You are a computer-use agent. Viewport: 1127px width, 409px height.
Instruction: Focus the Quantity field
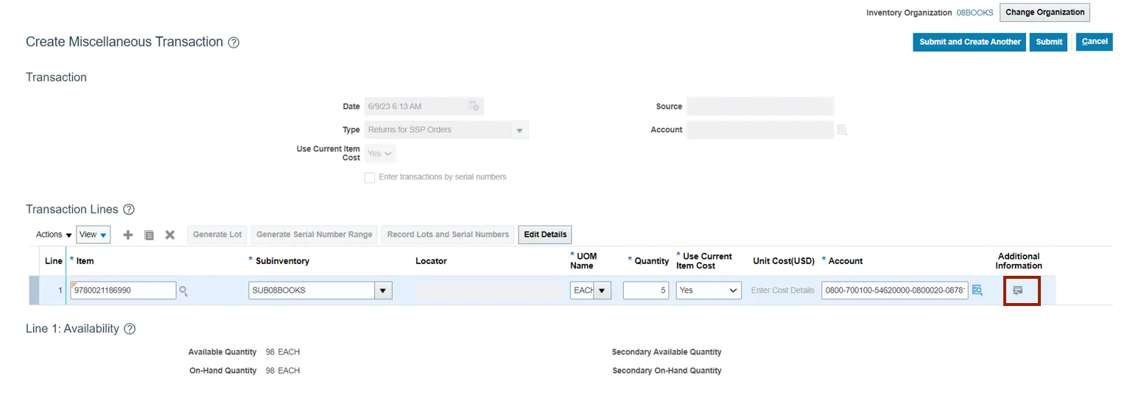[x=646, y=291]
